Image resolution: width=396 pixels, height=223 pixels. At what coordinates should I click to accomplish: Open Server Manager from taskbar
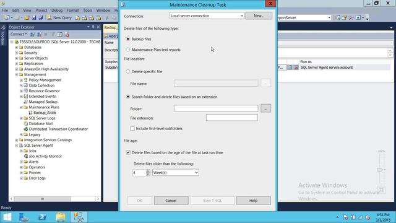point(24,217)
